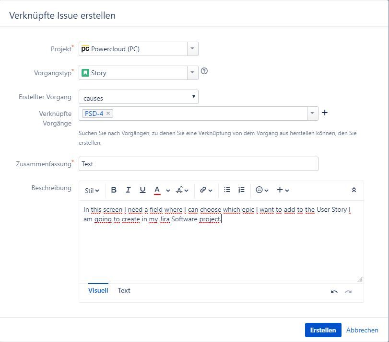Image resolution: width=389 pixels, height=342 pixels.
Task: Open the Stil paragraph style dropdown
Action: [x=91, y=190]
